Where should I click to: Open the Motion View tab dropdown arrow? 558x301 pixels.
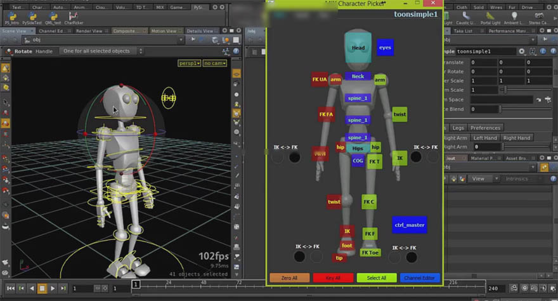180,31
